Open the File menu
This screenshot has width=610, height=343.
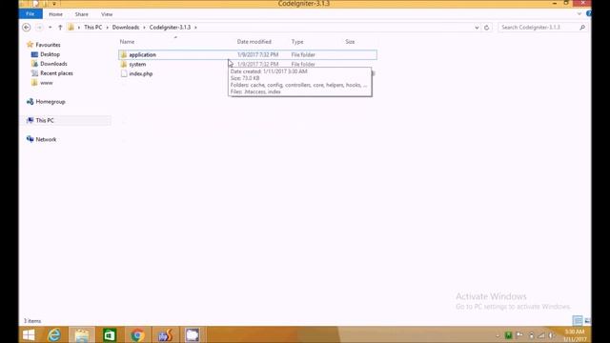point(30,14)
